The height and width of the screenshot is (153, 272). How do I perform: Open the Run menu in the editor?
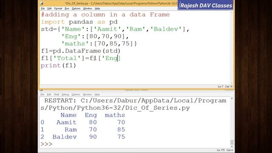[x=67, y=8]
